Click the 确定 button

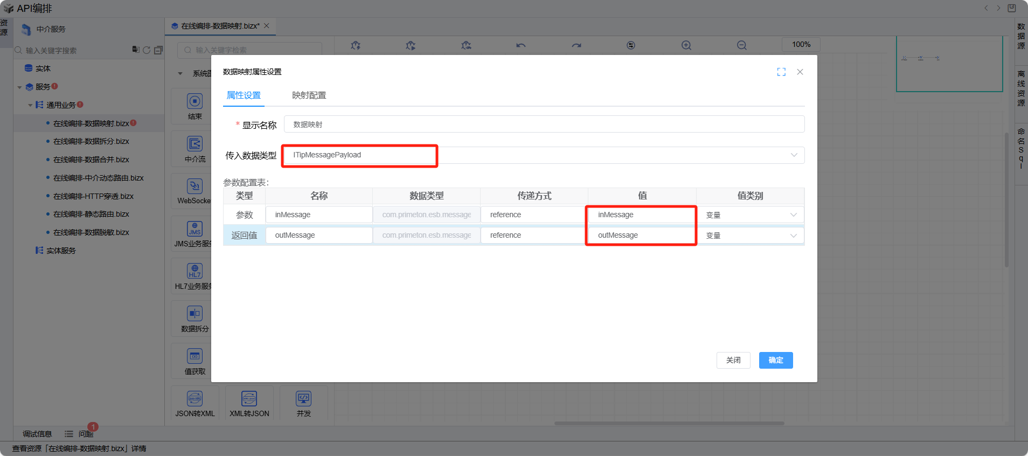[x=775, y=360]
